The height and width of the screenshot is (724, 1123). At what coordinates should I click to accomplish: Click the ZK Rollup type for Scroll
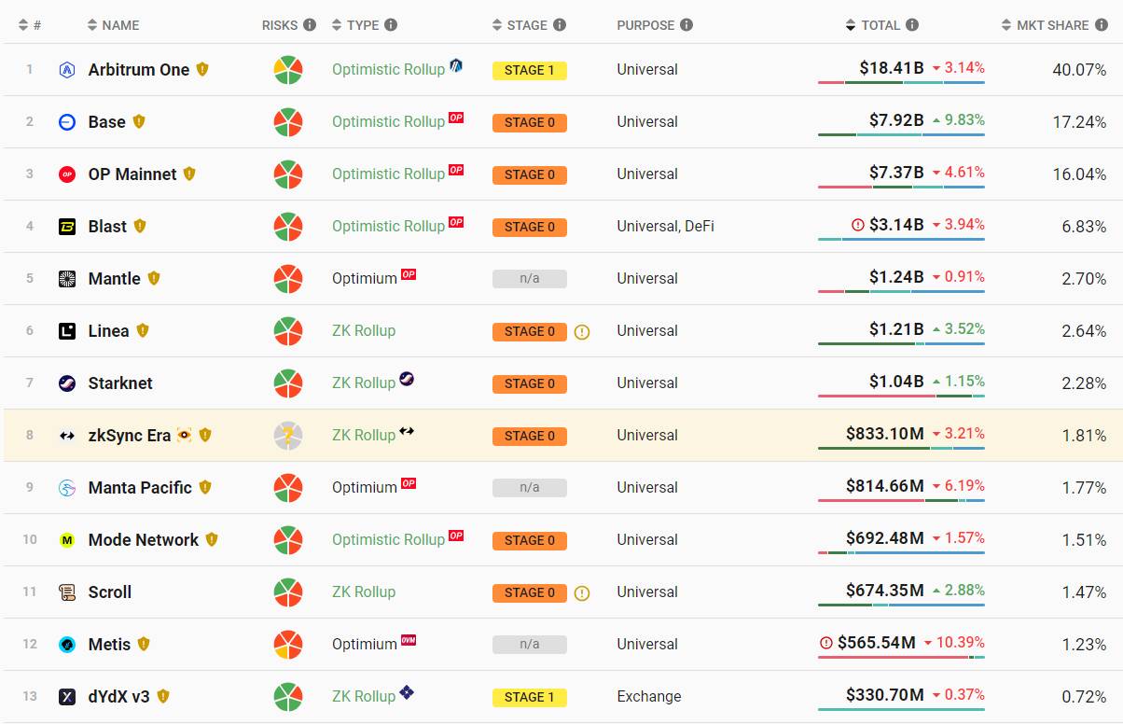(x=364, y=592)
